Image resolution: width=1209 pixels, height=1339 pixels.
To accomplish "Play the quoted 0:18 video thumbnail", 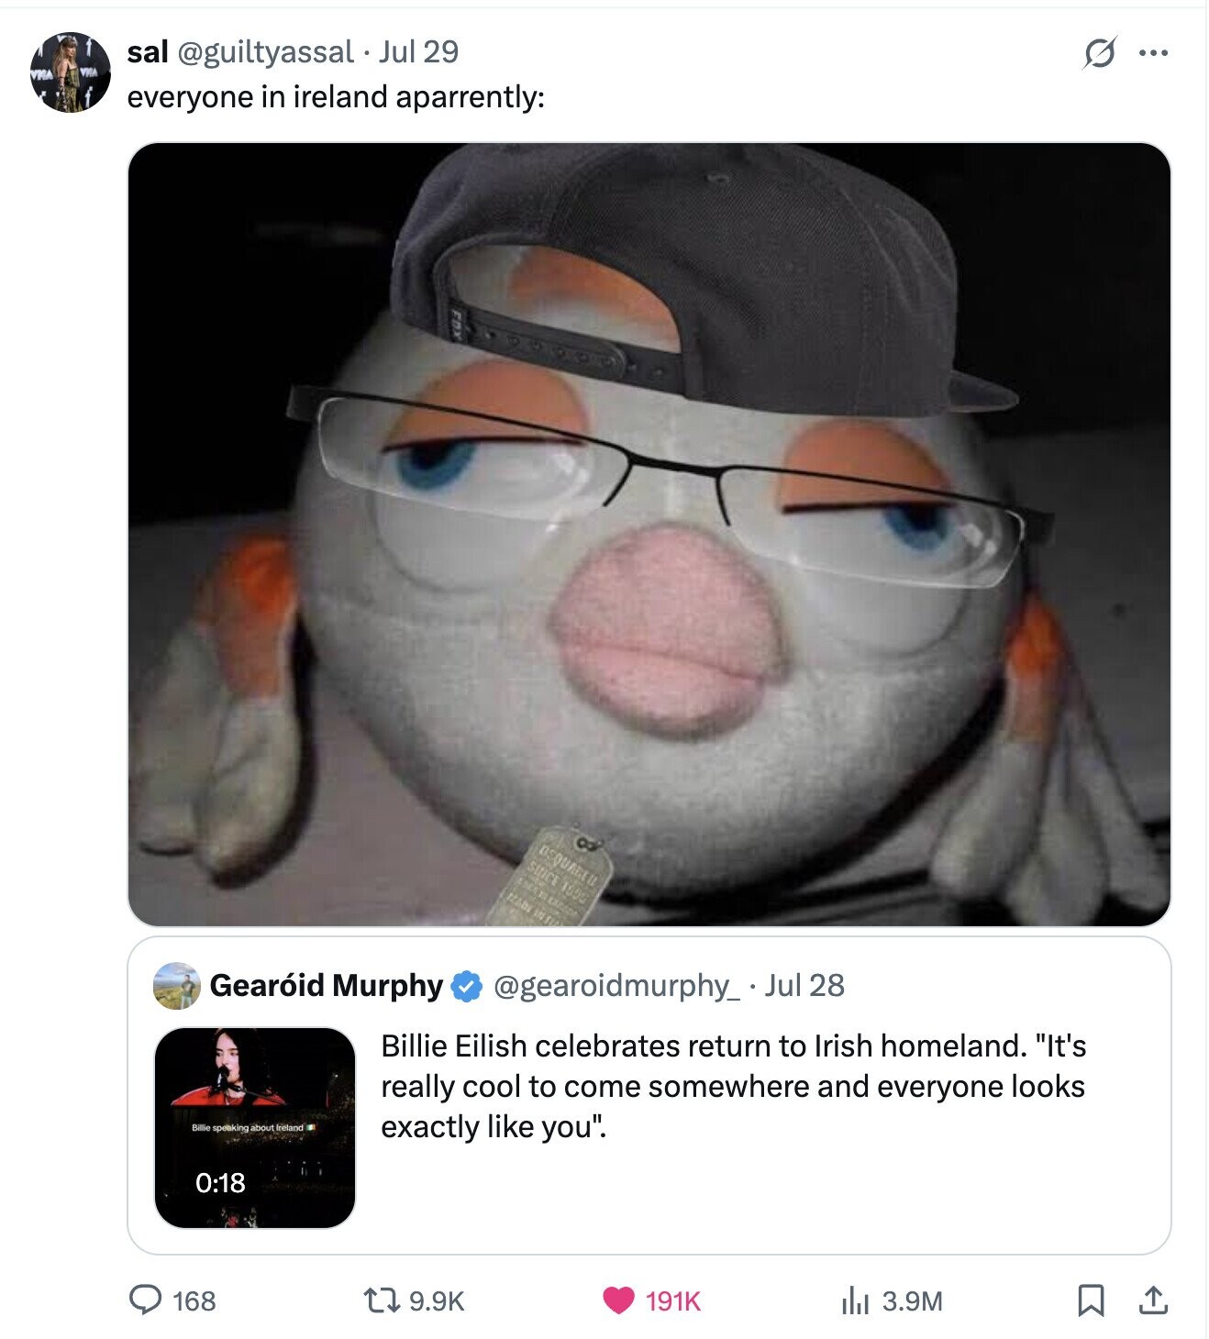I will point(255,1127).
